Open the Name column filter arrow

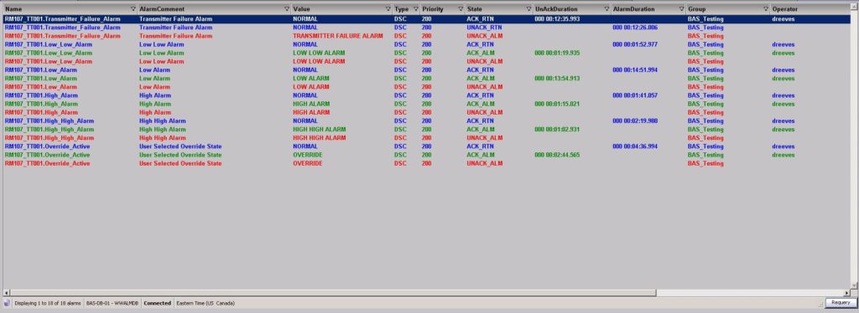[x=133, y=9]
